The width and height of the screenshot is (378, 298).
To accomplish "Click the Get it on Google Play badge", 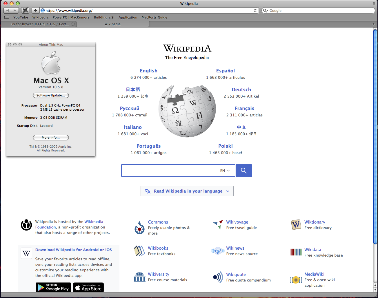I will coord(53,287).
